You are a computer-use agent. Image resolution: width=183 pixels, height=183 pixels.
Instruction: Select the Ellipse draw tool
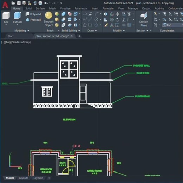(96, 25)
